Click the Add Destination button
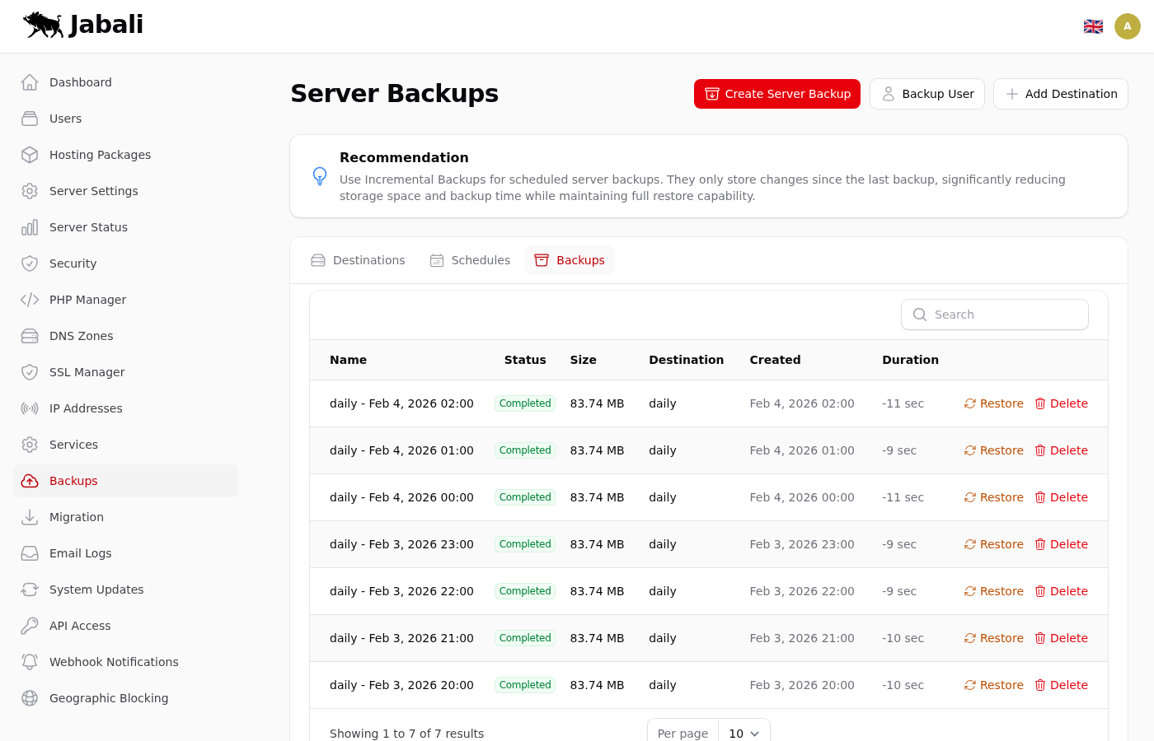This screenshot has height=741, width=1154. (x=1060, y=94)
